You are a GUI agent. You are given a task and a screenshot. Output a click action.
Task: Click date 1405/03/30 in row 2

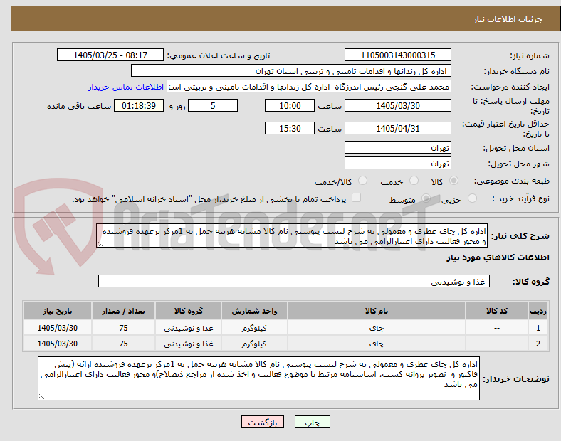(x=57, y=344)
